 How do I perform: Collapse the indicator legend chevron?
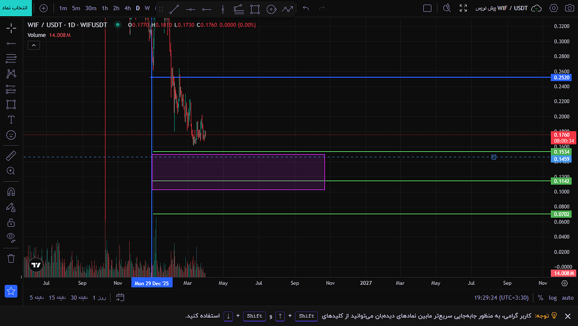[x=33, y=45]
